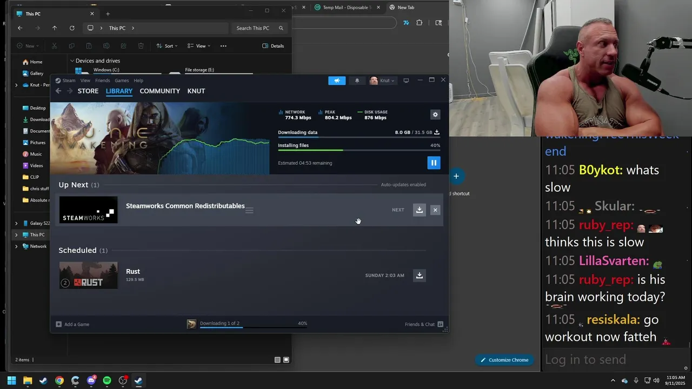Open the Steam View menu
Image resolution: width=692 pixels, height=389 pixels.
coord(85,81)
